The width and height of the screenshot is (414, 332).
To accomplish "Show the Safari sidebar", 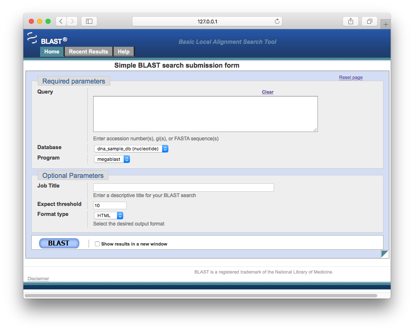I will 89,21.
